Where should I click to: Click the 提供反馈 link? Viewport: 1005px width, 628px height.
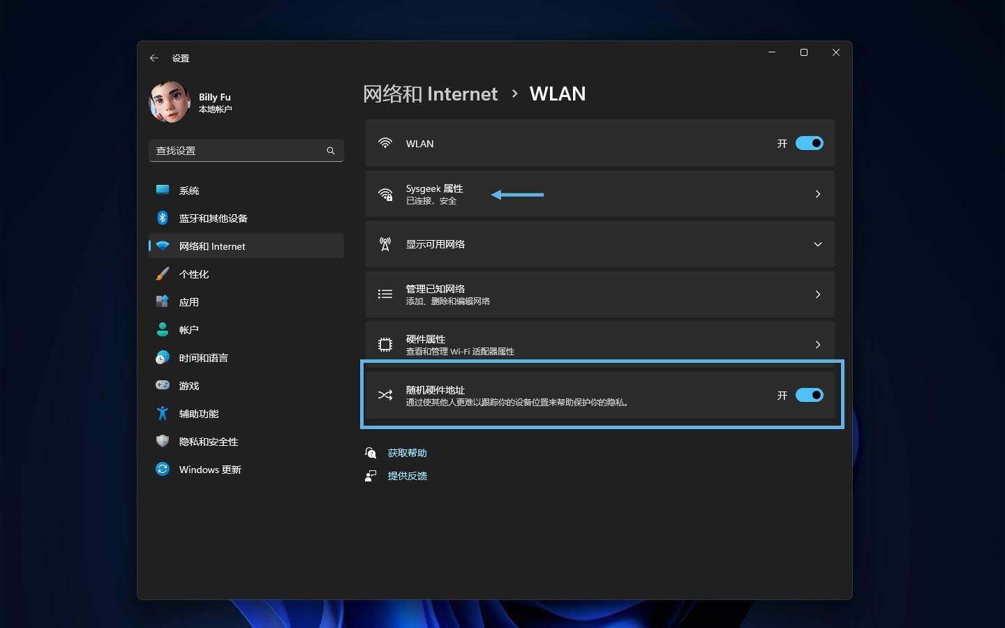coord(408,475)
